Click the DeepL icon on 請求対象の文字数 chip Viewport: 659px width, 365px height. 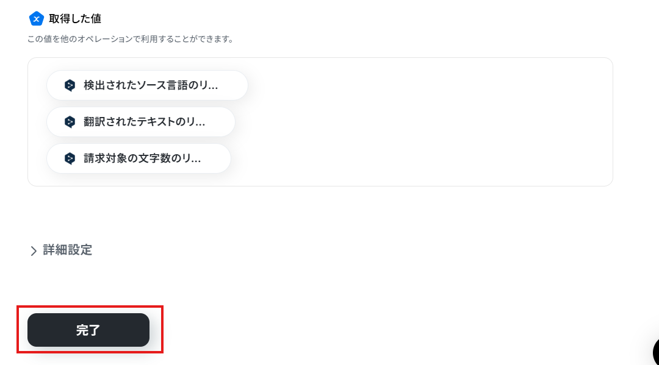pyautogui.click(x=70, y=158)
